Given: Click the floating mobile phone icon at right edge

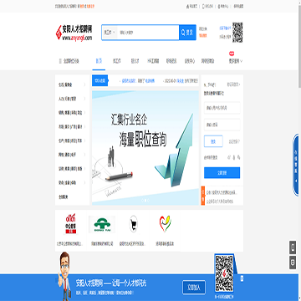Looking at the screenshot, I should point(293,247).
